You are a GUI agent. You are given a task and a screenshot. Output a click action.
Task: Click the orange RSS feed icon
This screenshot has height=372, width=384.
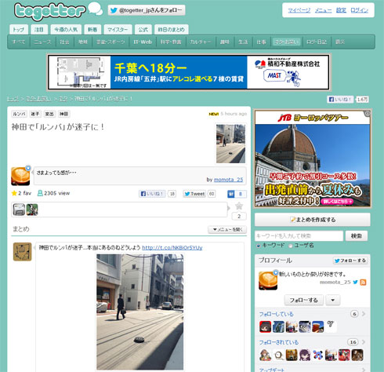pos(363,282)
